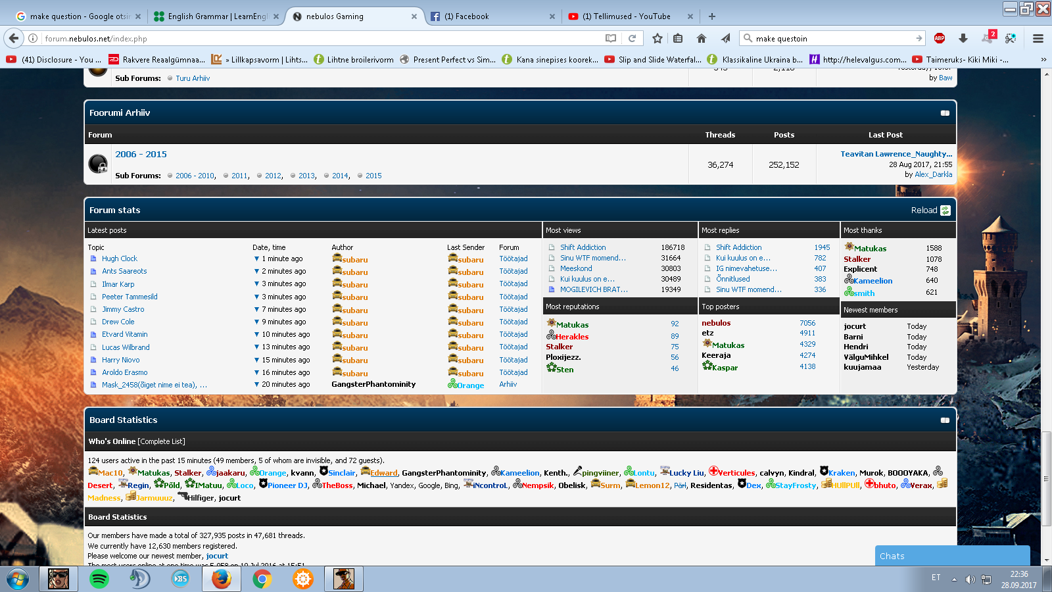Viewport: 1052px width, 592px height.
Task: Reload the page with the refresh icon
Action: point(632,38)
